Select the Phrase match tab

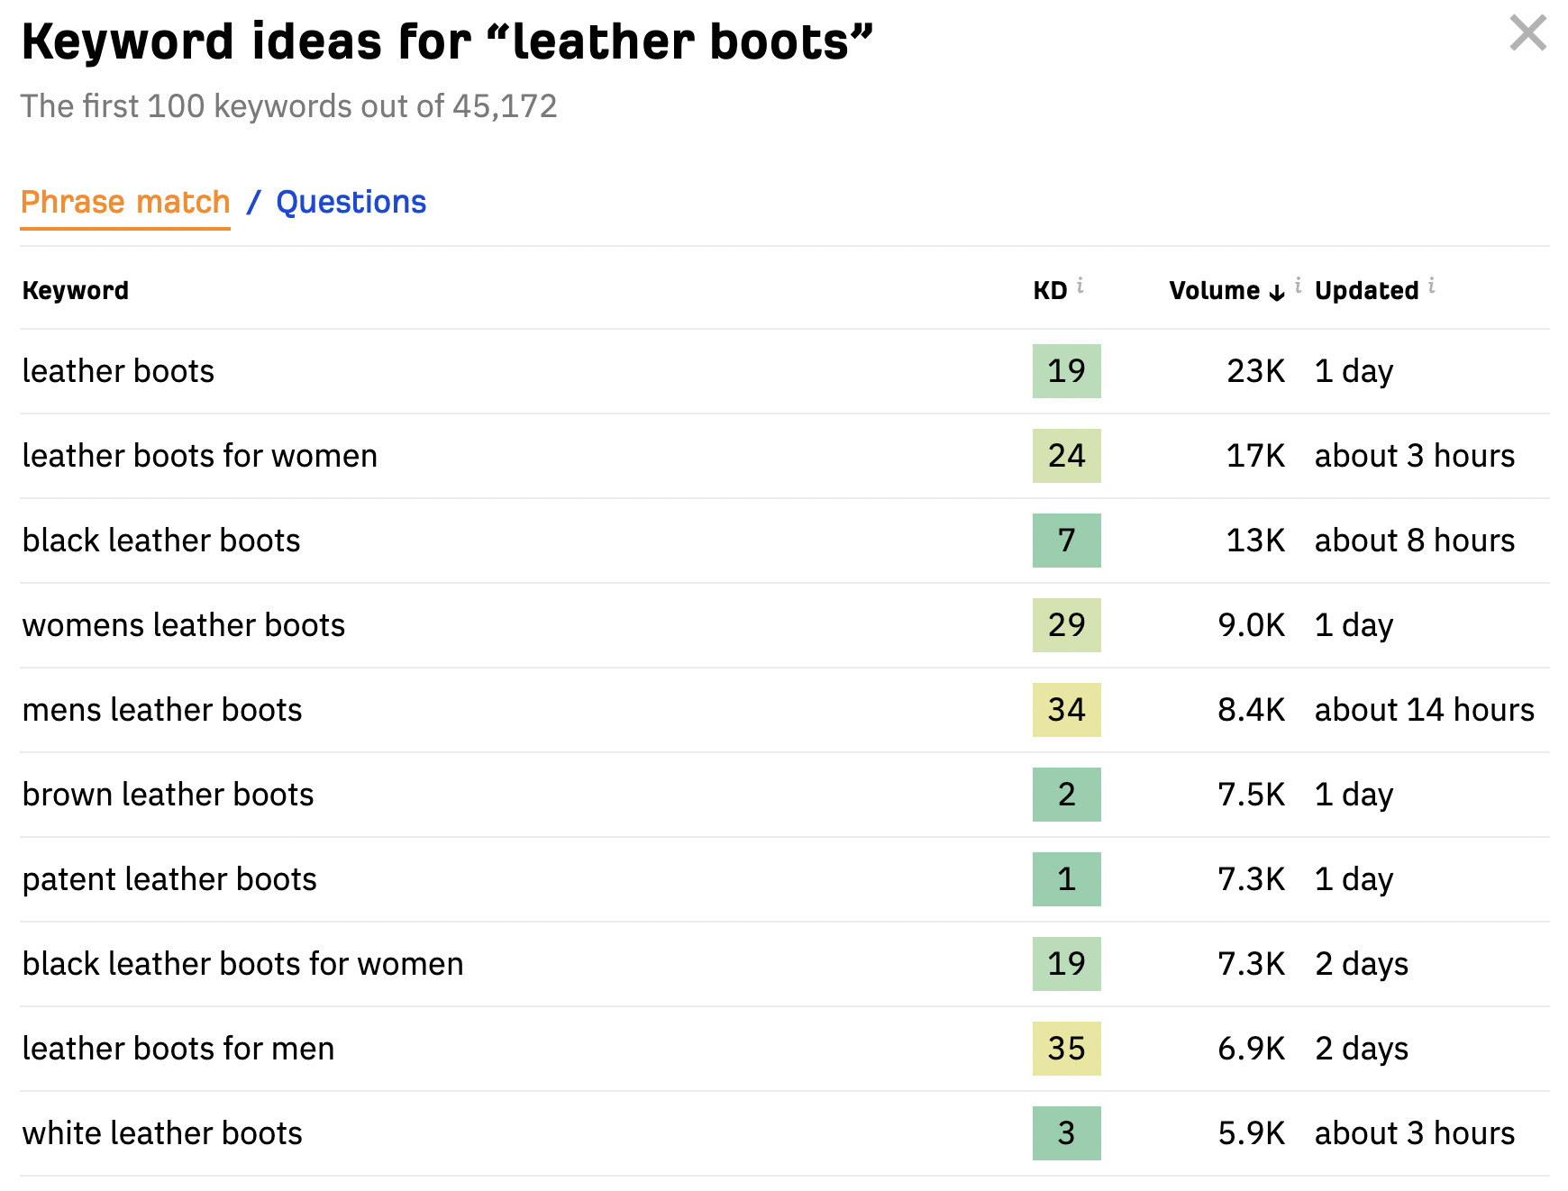tap(125, 202)
